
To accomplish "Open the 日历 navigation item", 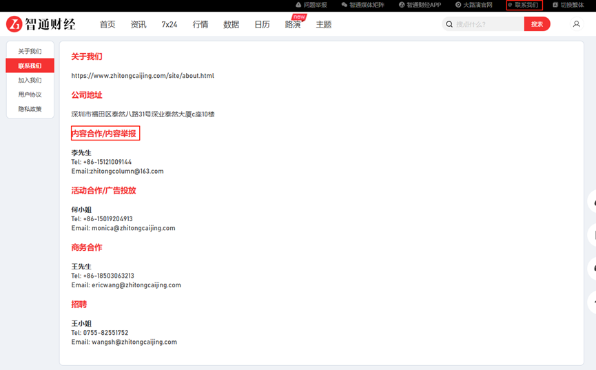I will pyautogui.click(x=262, y=24).
